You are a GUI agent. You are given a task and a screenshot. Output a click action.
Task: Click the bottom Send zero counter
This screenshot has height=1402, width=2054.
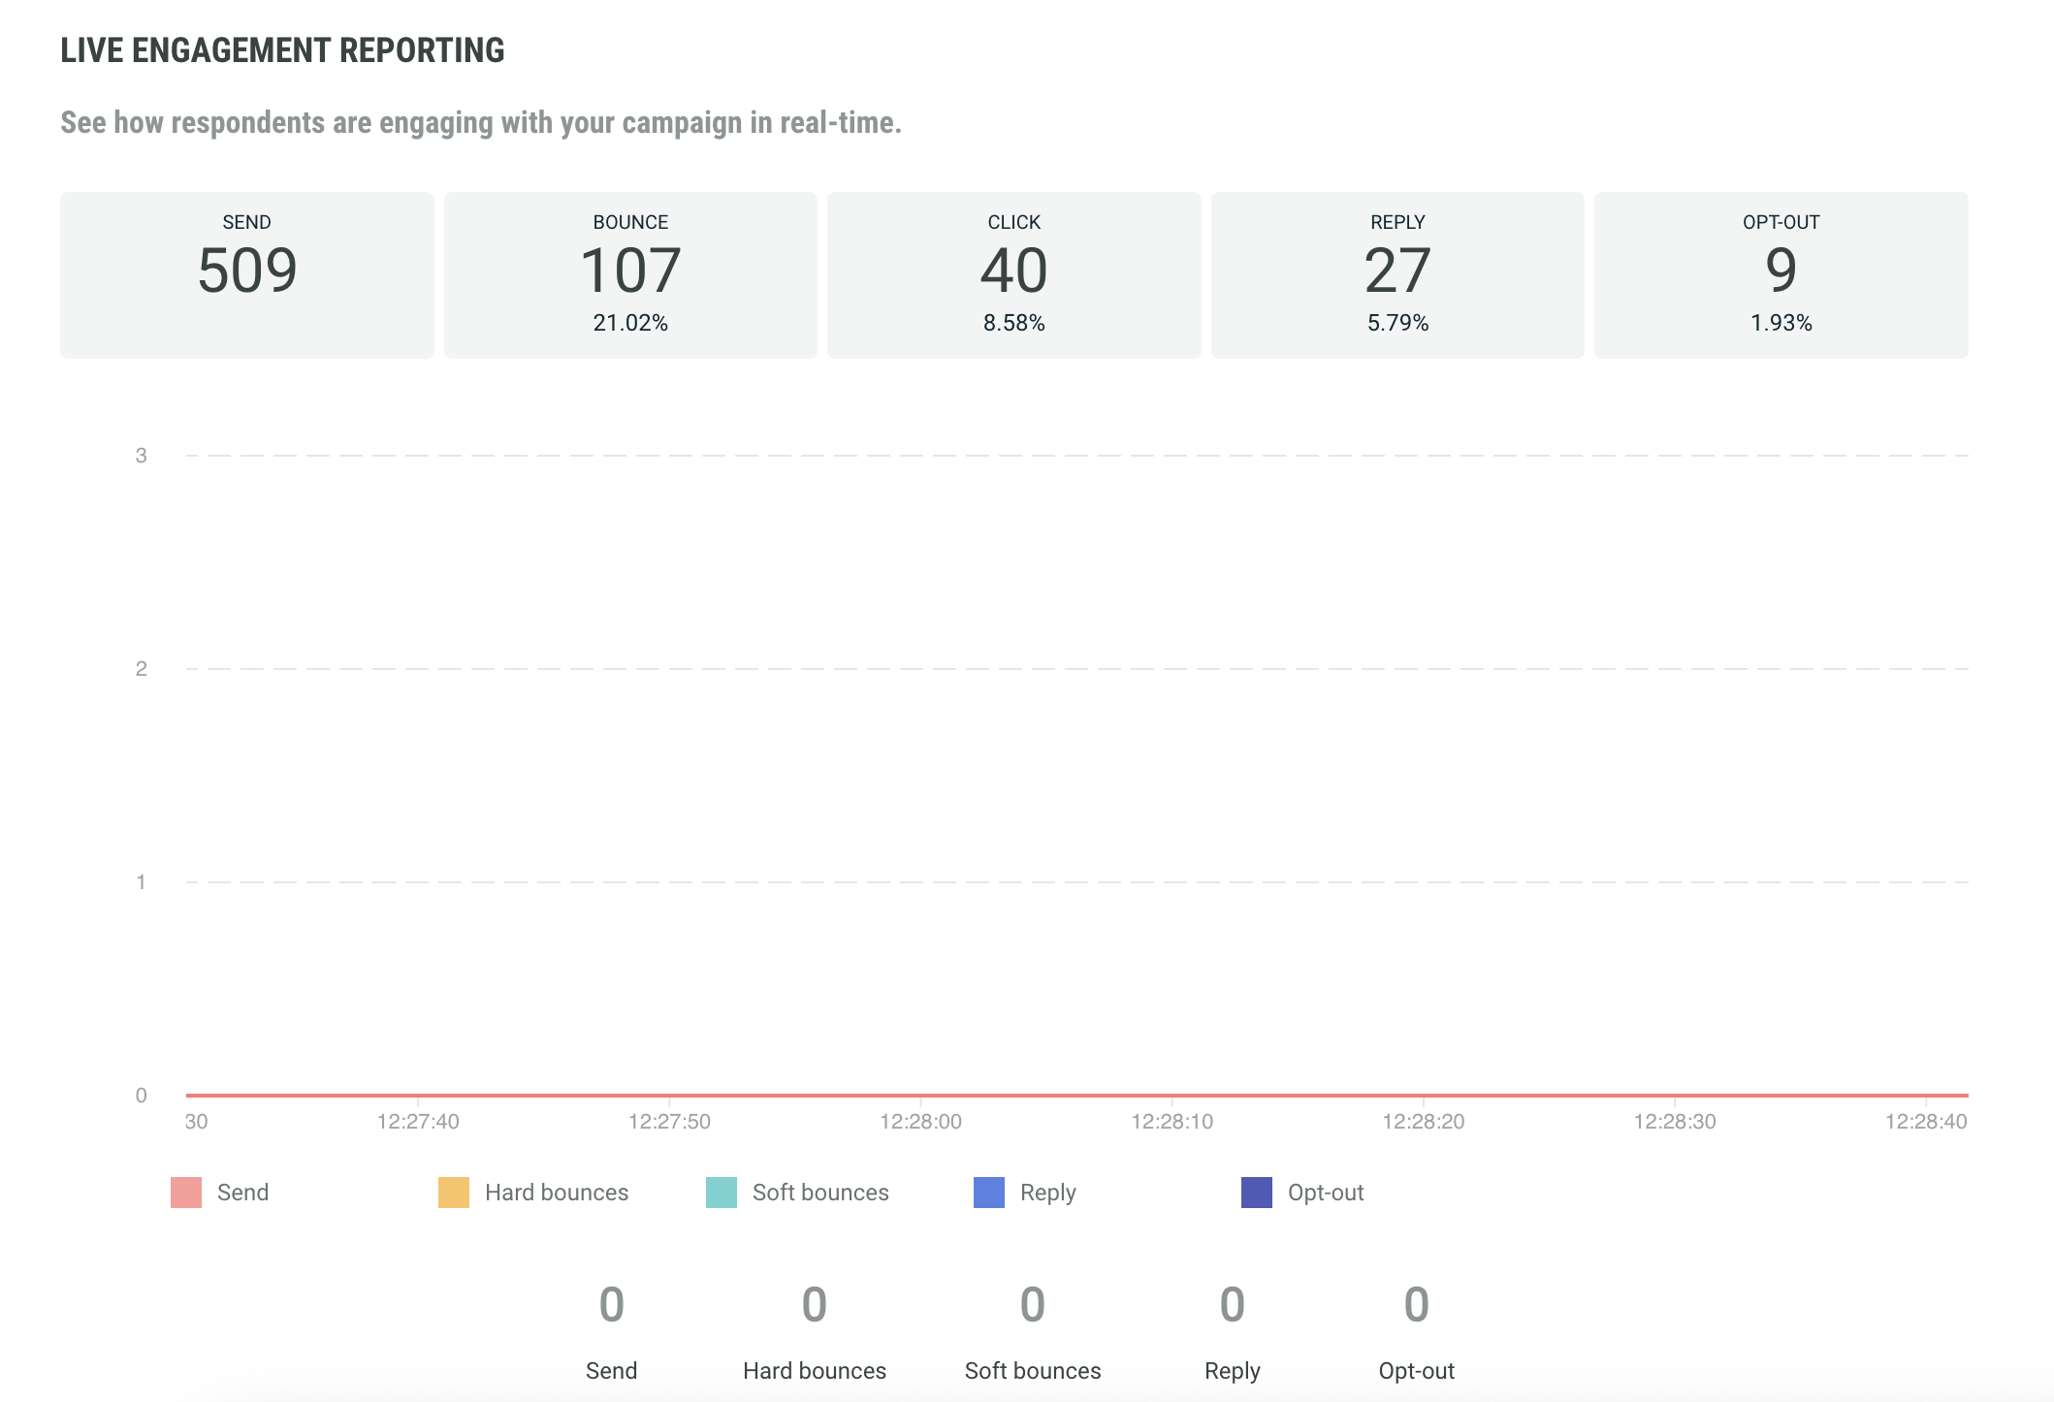click(611, 1305)
